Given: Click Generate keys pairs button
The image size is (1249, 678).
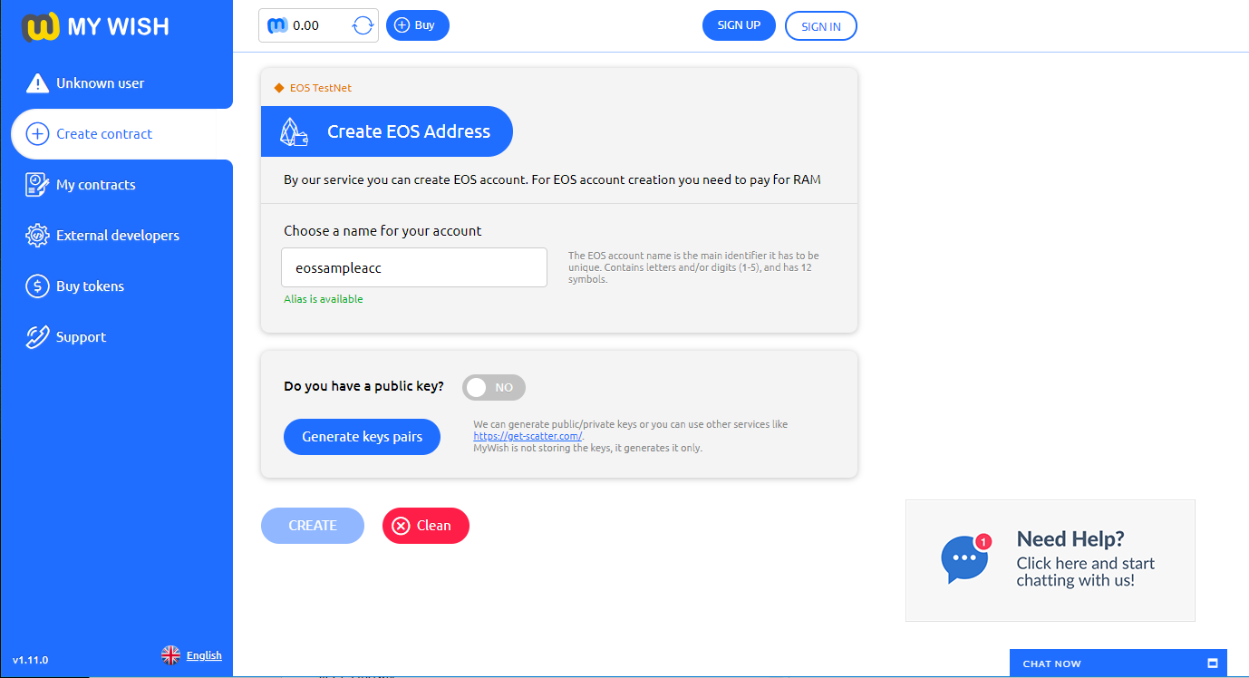Looking at the screenshot, I should pos(363,437).
